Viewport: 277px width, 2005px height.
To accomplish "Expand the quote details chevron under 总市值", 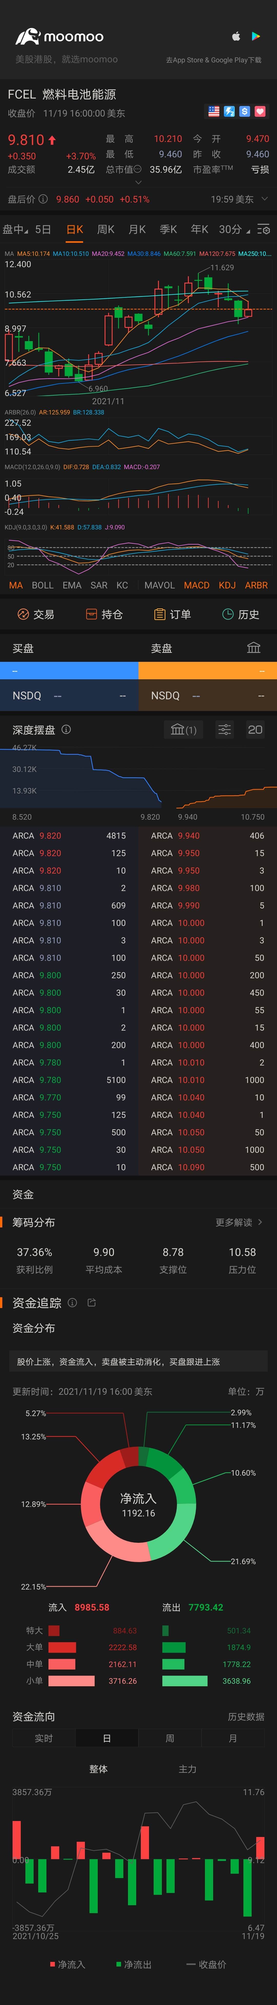I will click(x=138, y=183).
